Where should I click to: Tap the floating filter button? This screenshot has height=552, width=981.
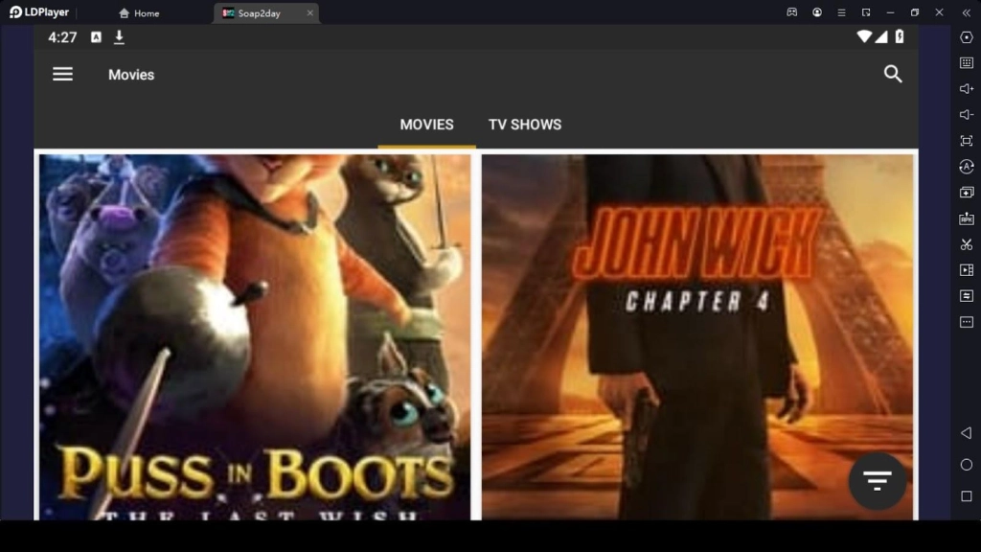(x=878, y=481)
